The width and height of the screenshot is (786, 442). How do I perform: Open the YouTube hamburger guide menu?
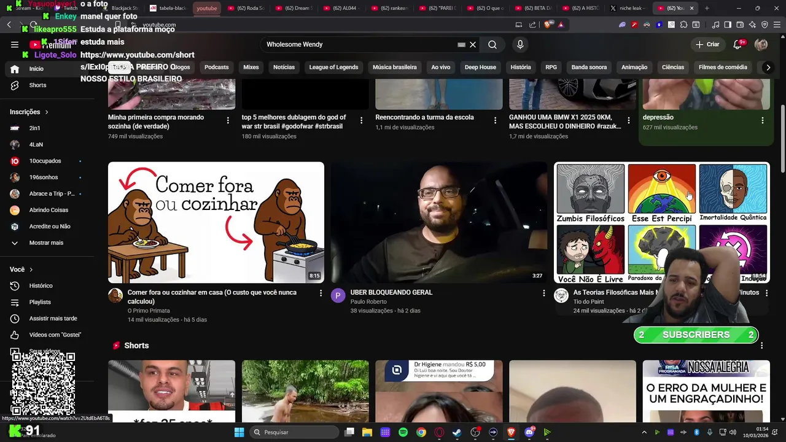point(15,44)
